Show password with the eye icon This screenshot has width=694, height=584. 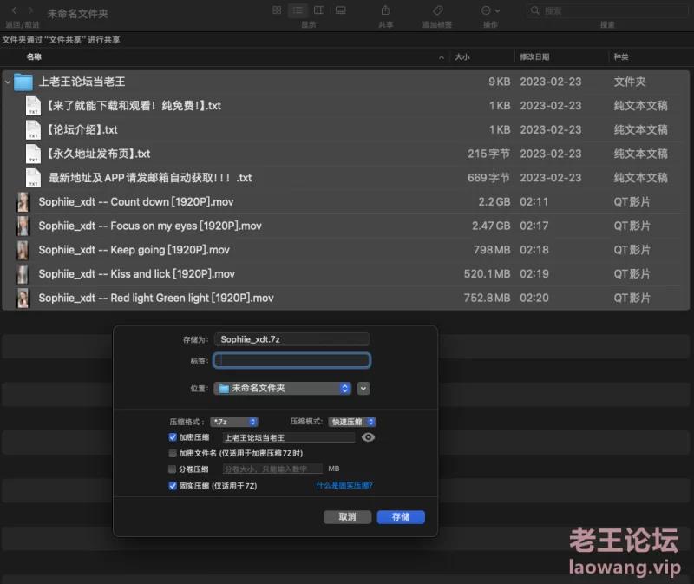pyautogui.click(x=369, y=437)
